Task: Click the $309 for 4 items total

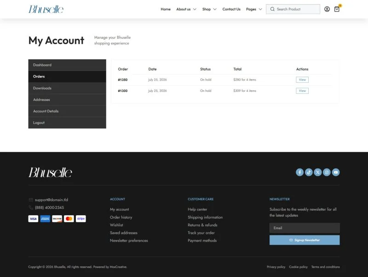Action: click(245, 91)
